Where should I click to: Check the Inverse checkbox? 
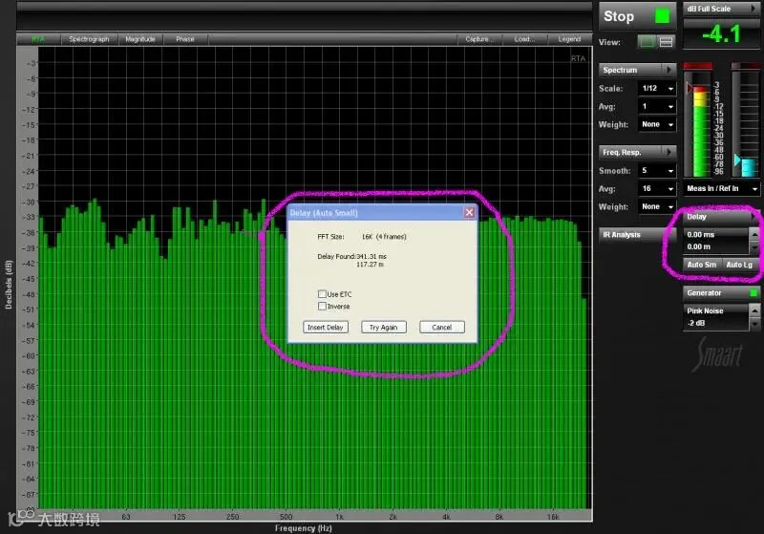322,306
